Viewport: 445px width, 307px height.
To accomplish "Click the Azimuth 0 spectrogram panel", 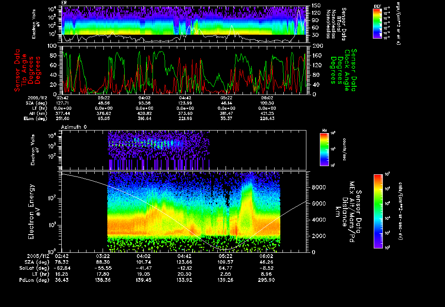I will tap(184, 150).
